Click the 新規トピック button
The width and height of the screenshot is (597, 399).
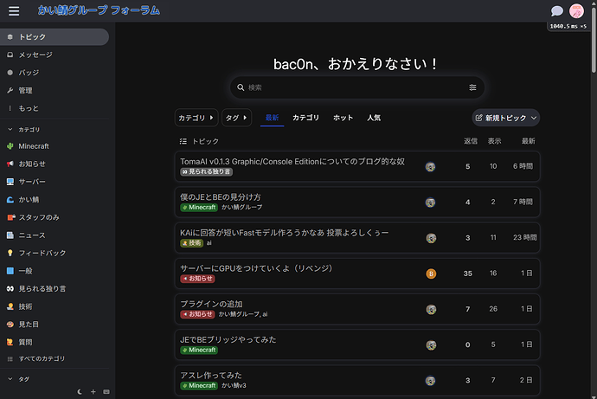[x=501, y=118]
